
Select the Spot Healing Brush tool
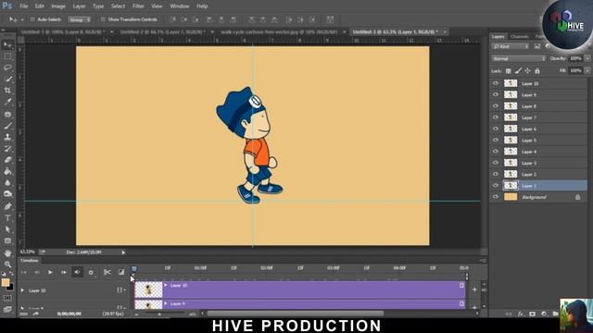tap(7, 114)
